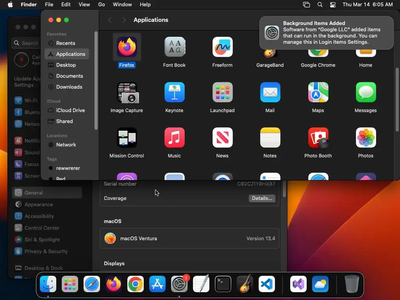The width and height of the screenshot is (400, 300).
Task: Select the Photo Booth app icon
Action: click(318, 138)
